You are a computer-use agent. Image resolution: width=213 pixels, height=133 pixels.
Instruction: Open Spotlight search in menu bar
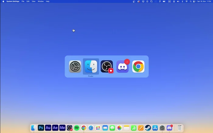[x=190, y=1]
